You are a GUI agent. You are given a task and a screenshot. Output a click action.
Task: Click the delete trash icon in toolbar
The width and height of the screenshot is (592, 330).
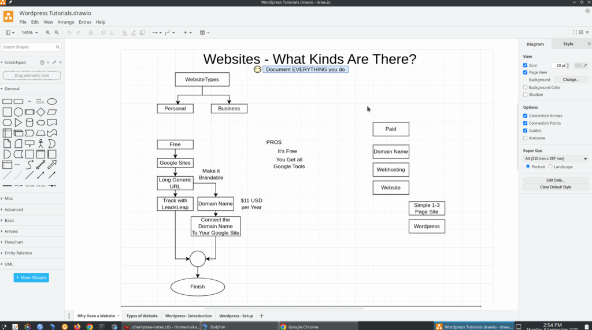point(91,33)
